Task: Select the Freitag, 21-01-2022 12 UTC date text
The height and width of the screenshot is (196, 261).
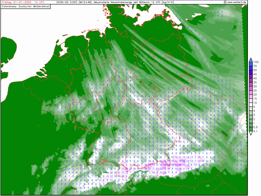Action: tap(23, 2)
